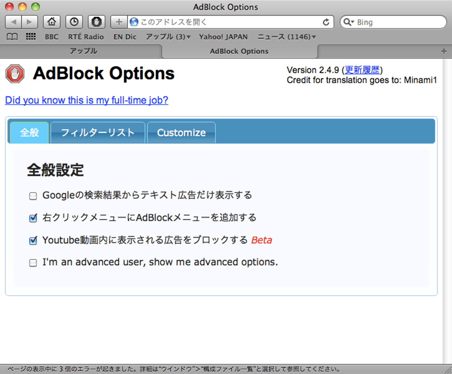Viewport: 452px width, 374px height.
Task: Click the status bar error message
Action: (x=174, y=369)
